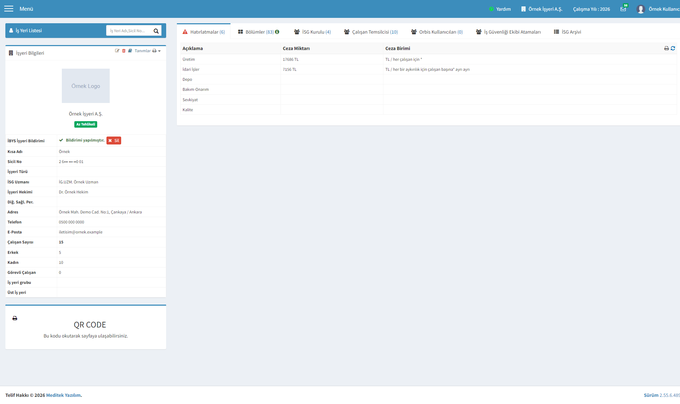Select the Kalite row

(428, 110)
